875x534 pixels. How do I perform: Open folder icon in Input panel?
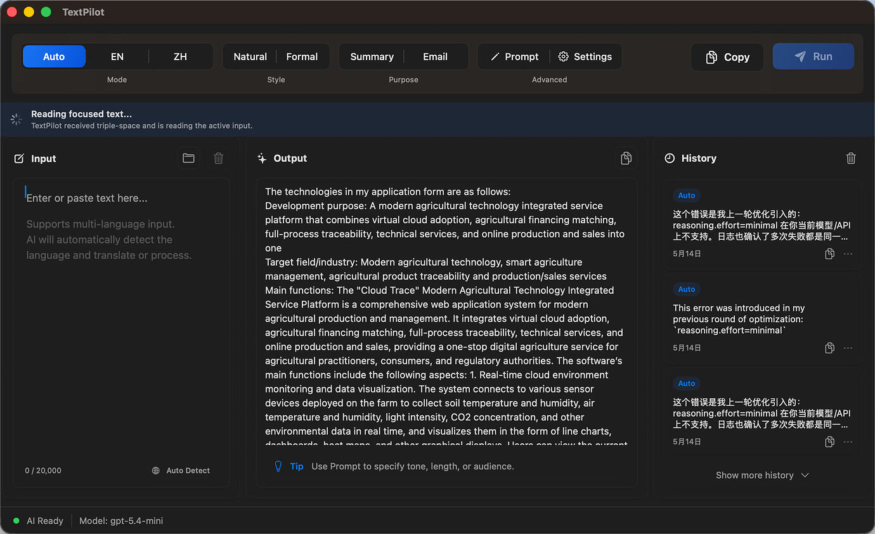(x=188, y=159)
